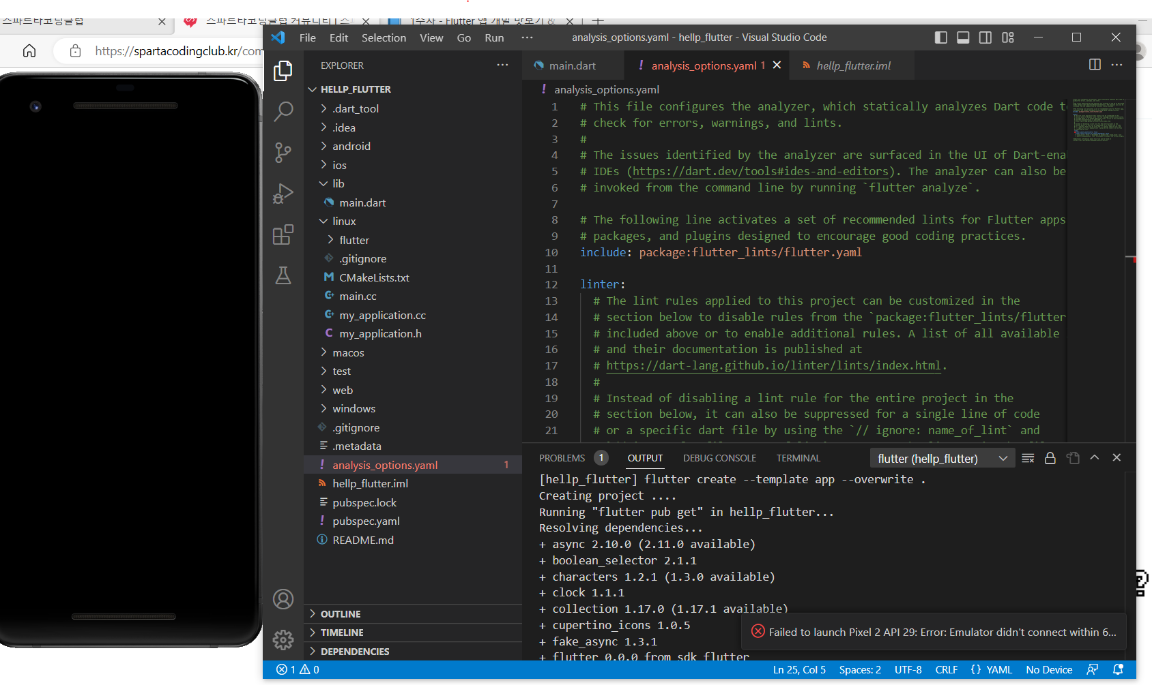Screen dimensions: 1152x685
Task: Open the Source Control view
Action: [283, 152]
